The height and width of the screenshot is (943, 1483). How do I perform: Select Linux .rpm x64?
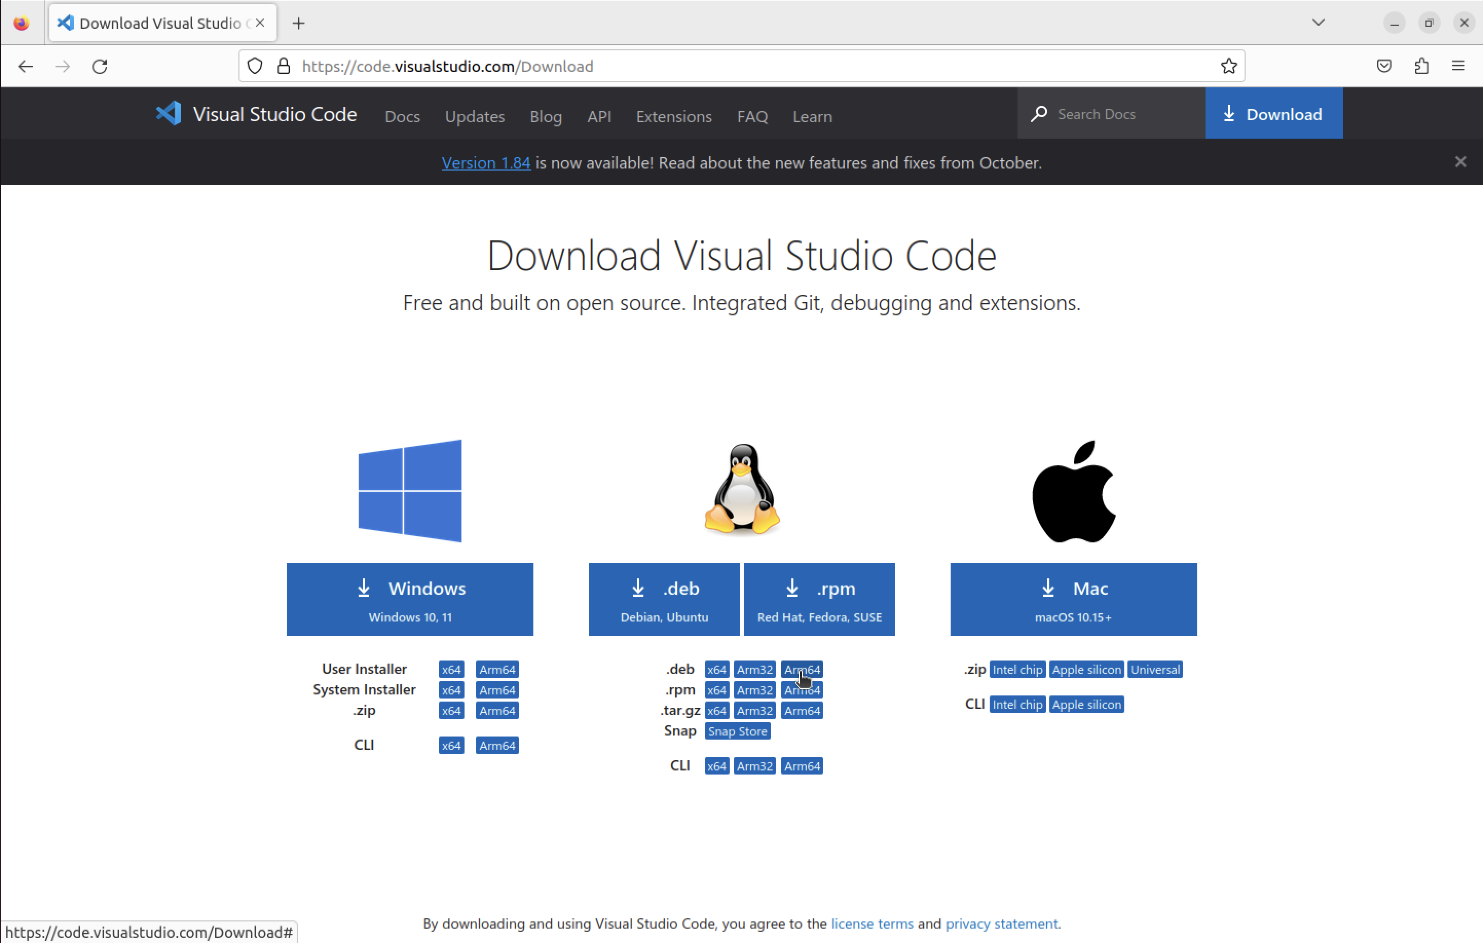click(717, 690)
